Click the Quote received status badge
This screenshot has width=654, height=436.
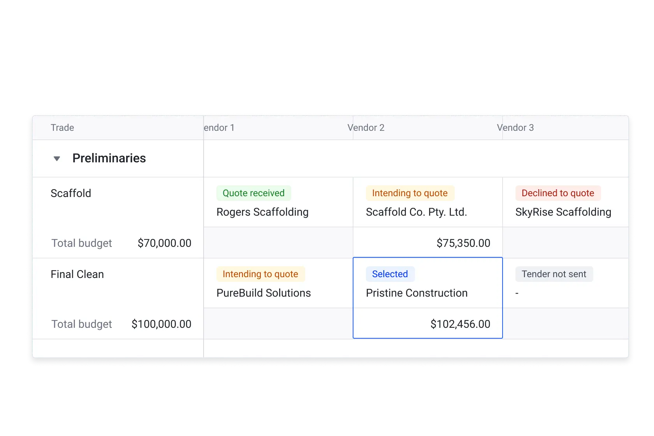[x=253, y=193]
